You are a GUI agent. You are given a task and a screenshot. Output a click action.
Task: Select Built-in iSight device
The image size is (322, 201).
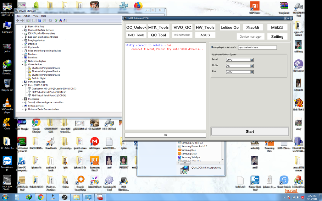tap(39, 78)
